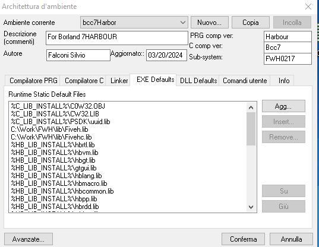This screenshot has width=319, height=247.
Task: Click the Annulla button
Action: pyautogui.click(x=291, y=239)
